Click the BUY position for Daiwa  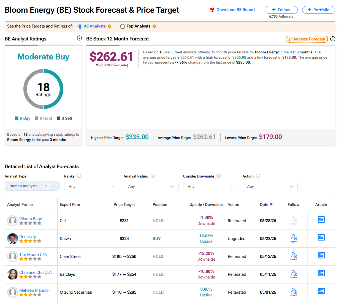pos(157,239)
